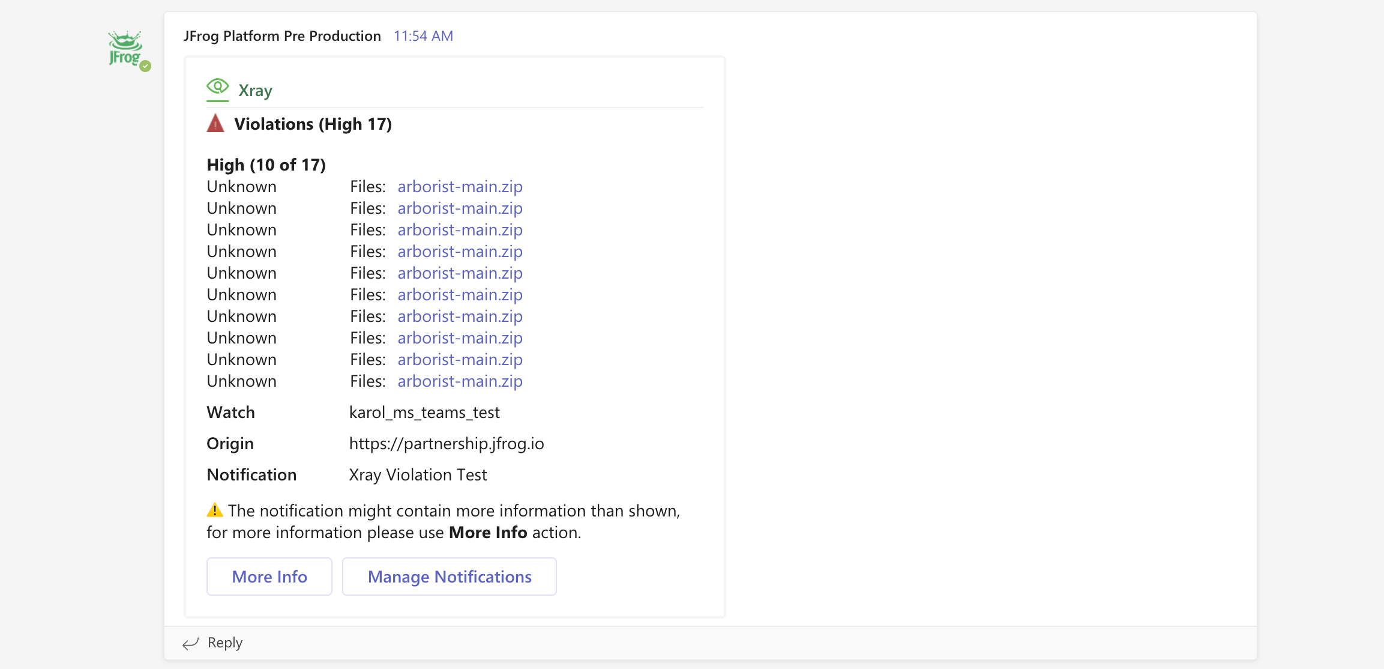Click the Violations (High 17) heading
The image size is (1384, 669).
coord(313,124)
